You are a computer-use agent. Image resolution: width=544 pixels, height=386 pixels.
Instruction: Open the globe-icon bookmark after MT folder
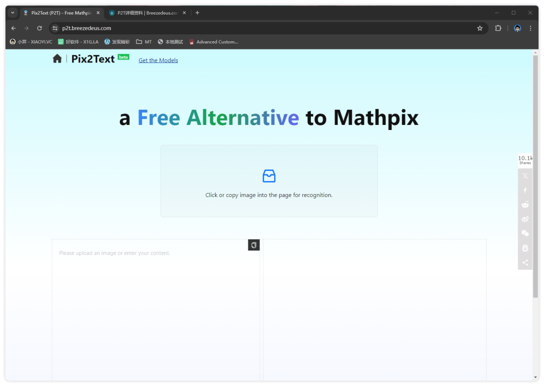170,42
